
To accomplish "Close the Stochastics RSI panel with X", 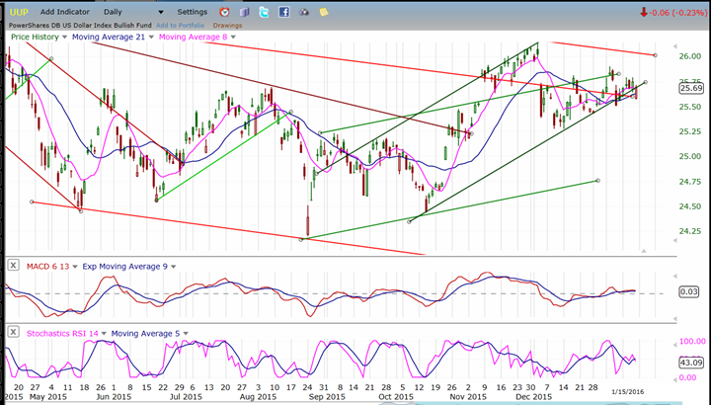I will click(x=13, y=332).
